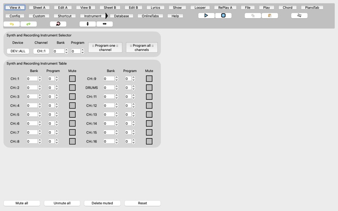
Task: Toggle mute for CH::6
Action: pos(72,123)
